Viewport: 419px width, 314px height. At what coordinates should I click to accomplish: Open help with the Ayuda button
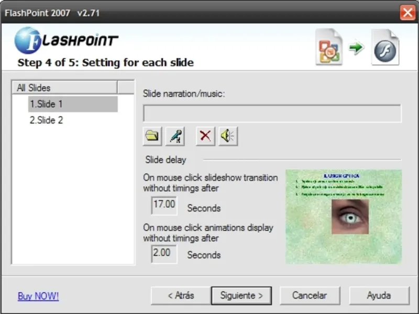379,296
